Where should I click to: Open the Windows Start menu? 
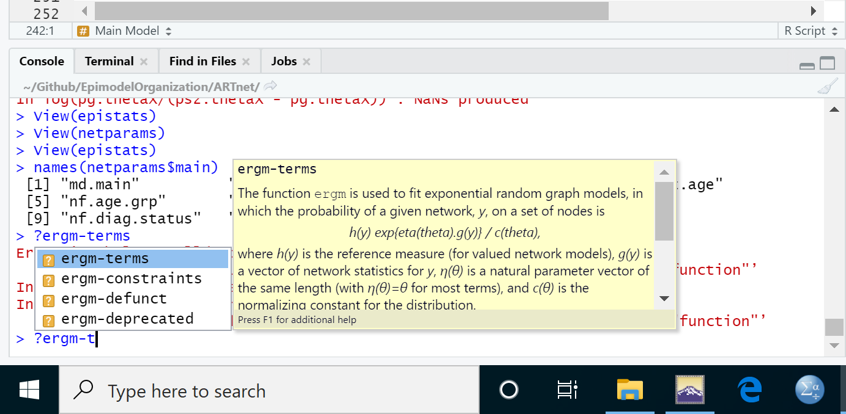pos(29,390)
